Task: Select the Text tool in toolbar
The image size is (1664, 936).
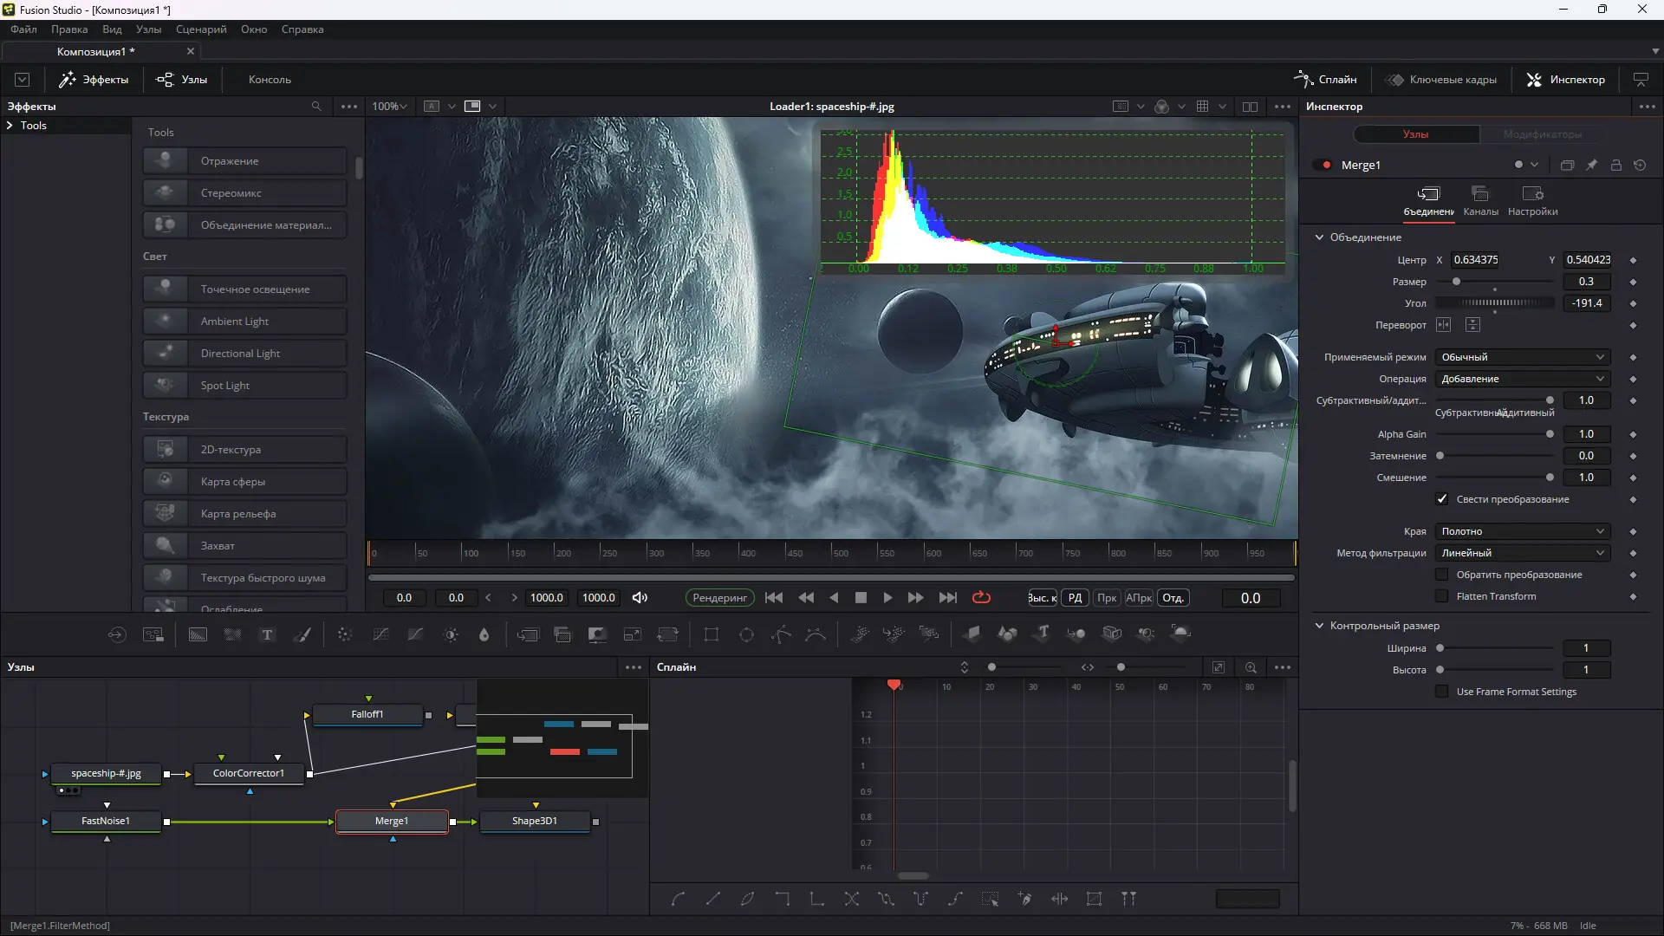Action: [x=267, y=635]
